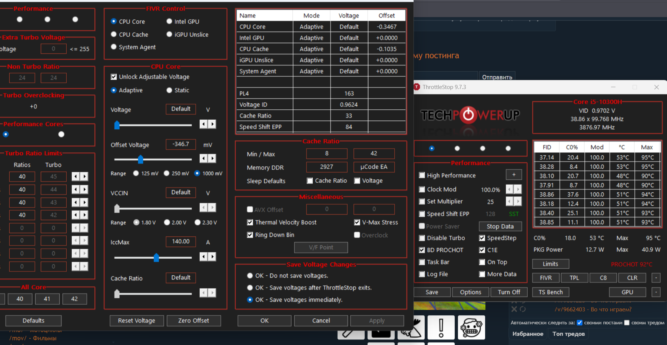Screen dimensions: 667x345
Task: Click Reset Voltage button
Action: 137,321
